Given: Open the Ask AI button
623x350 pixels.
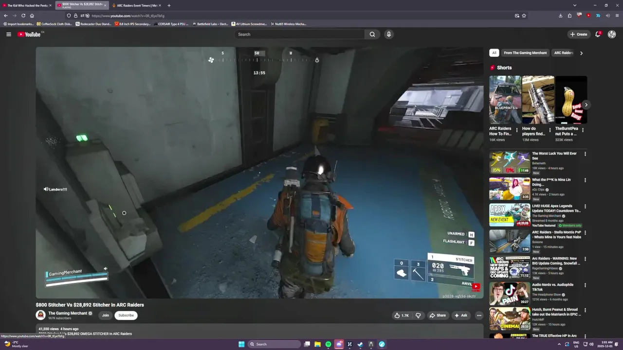Looking at the screenshot, I should point(460,315).
